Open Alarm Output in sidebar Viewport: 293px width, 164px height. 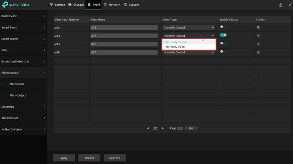pyautogui.click(x=18, y=95)
